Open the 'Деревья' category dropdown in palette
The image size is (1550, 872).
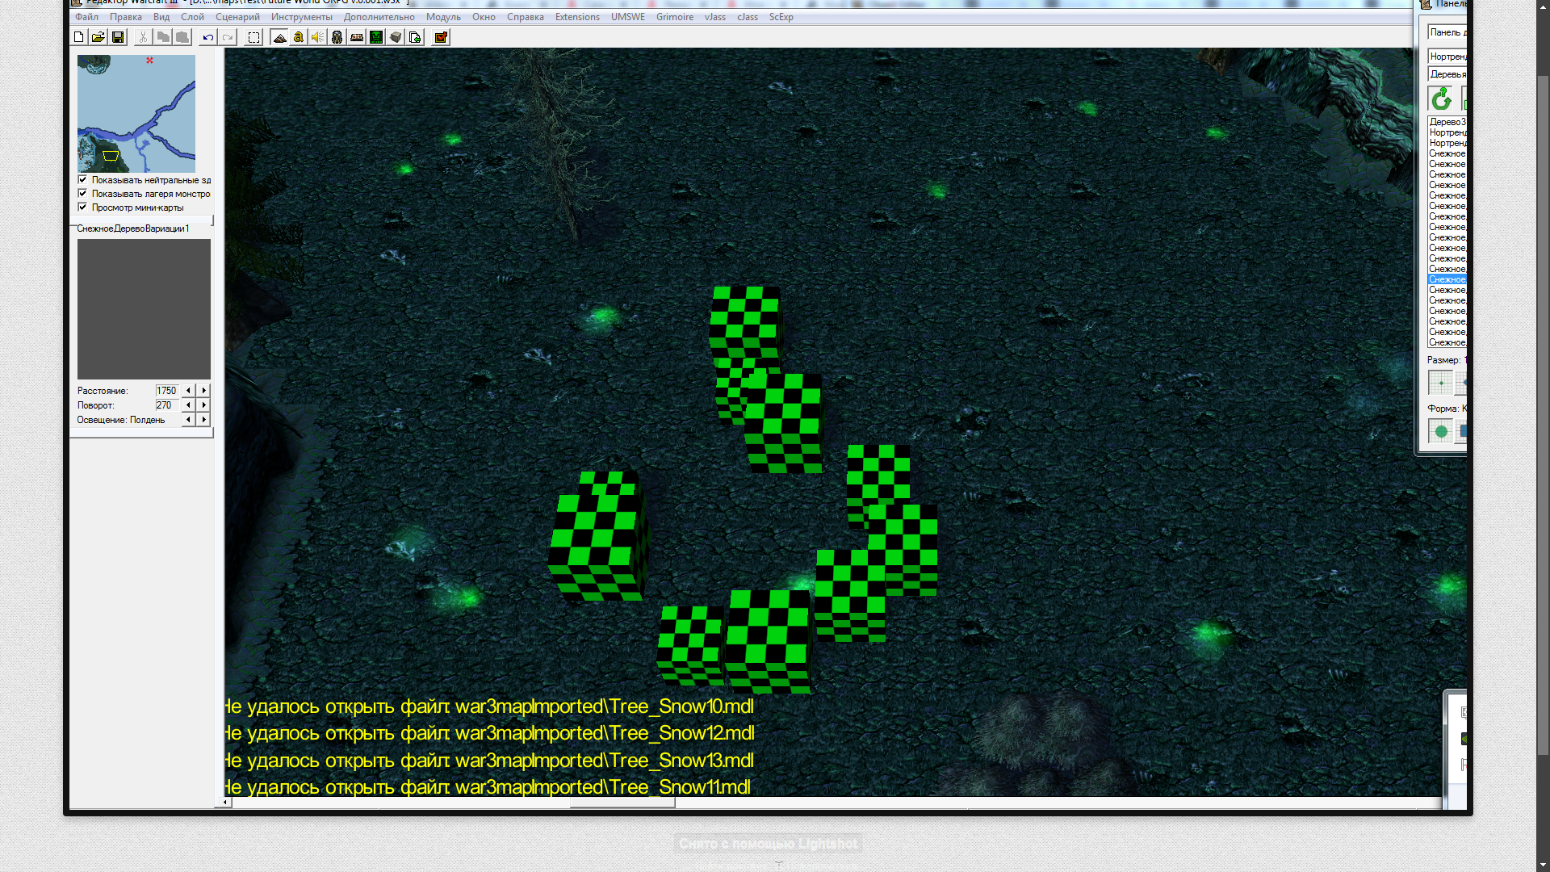1447,74
